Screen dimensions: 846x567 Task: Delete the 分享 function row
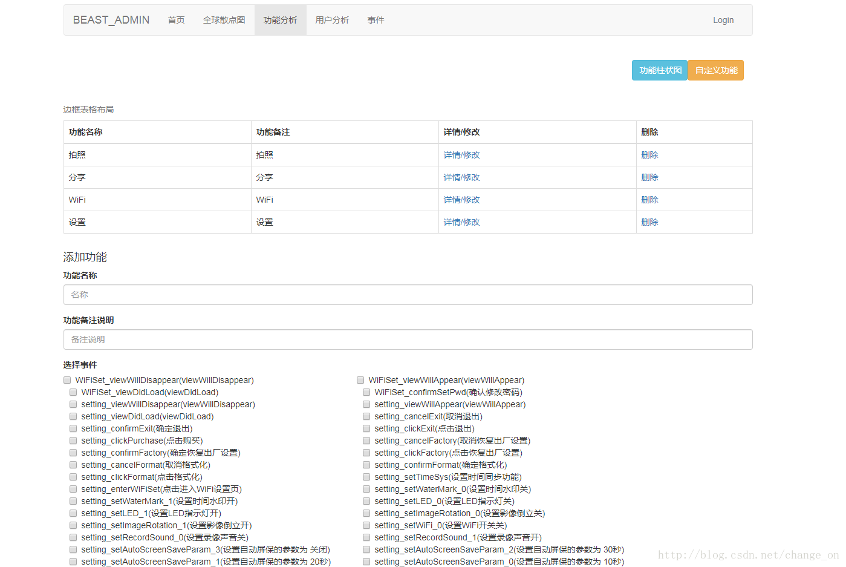point(650,177)
